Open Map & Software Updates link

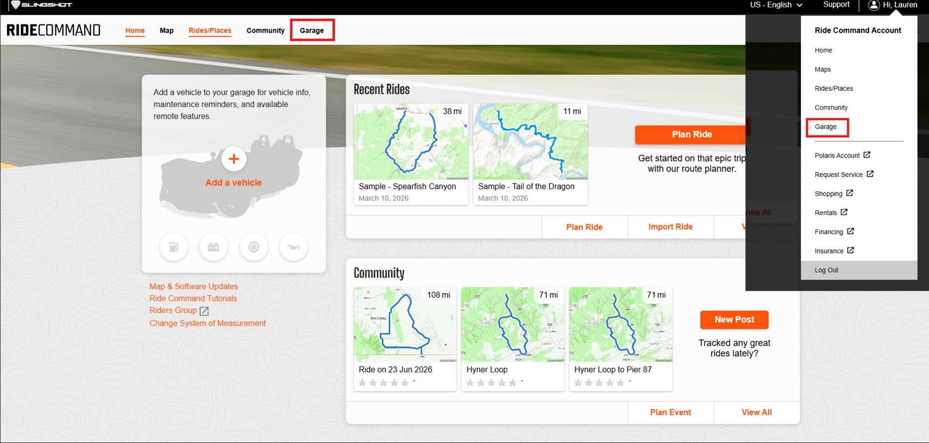[x=193, y=286]
